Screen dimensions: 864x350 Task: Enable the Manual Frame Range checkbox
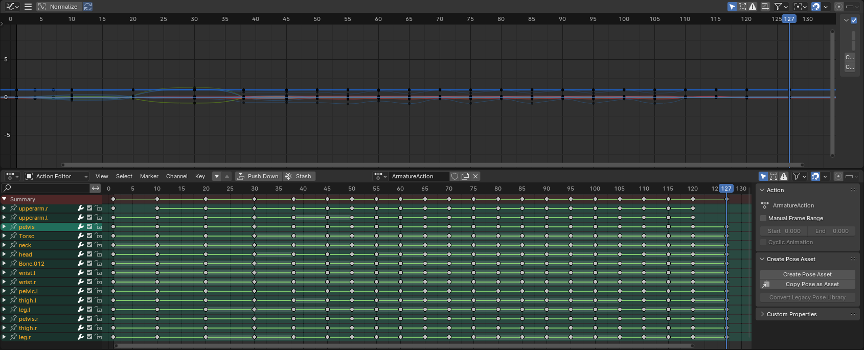[763, 218]
